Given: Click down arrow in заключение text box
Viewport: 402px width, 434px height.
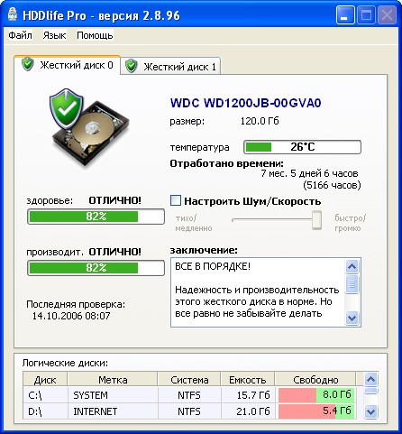Looking at the screenshot, I should point(352,318).
